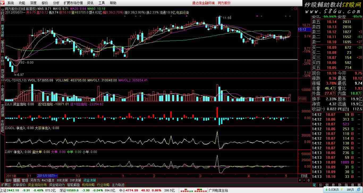Open 主力轨迹 tab

click(x=118, y=185)
